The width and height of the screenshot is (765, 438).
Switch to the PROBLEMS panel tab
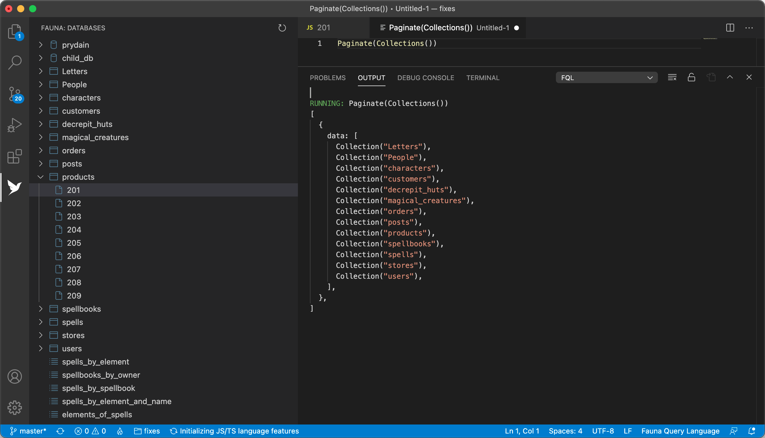coord(328,78)
